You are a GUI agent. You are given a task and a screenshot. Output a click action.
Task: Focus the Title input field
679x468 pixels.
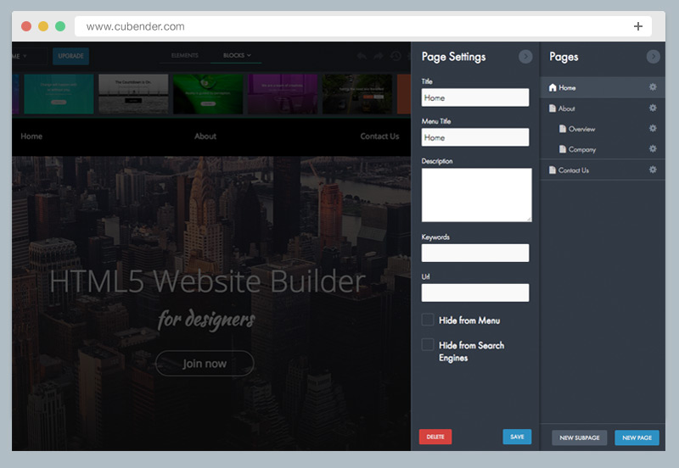(475, 97)
